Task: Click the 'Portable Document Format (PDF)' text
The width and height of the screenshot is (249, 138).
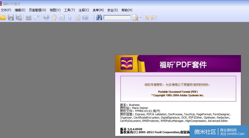Action: pyautogui.click(x=178, y=92)
